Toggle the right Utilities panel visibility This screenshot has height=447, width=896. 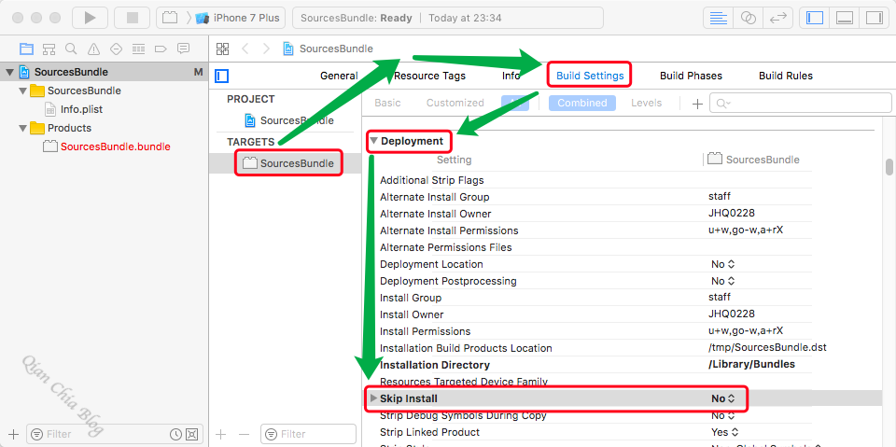click(x=873, y=18)
